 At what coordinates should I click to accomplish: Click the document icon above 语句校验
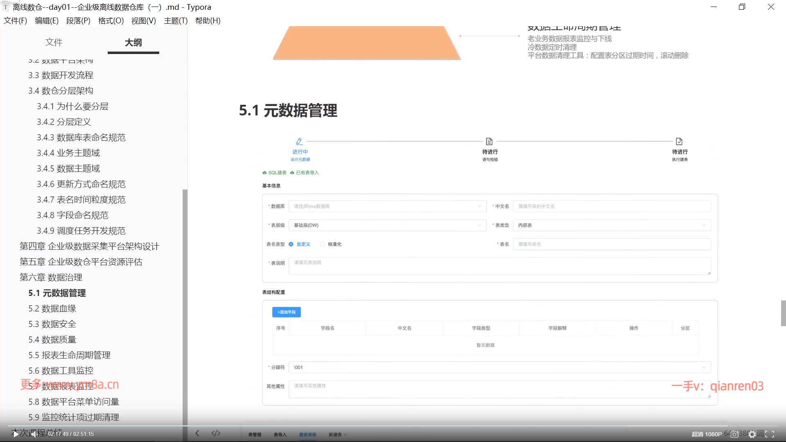click(489, 142)
